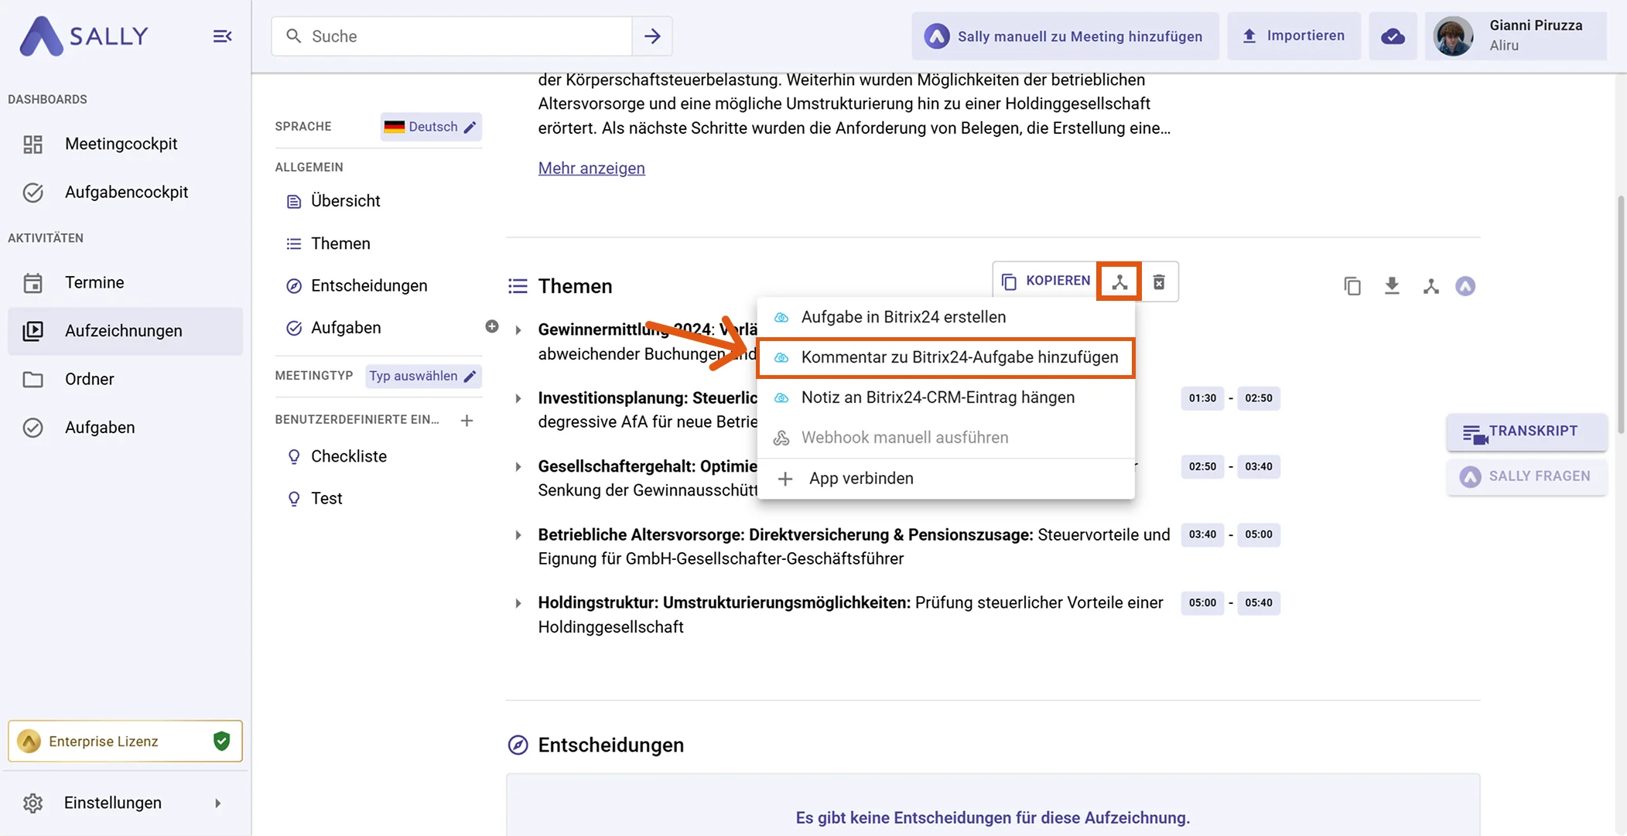Expand Einstellungen submenu arrow

point(217,804)
